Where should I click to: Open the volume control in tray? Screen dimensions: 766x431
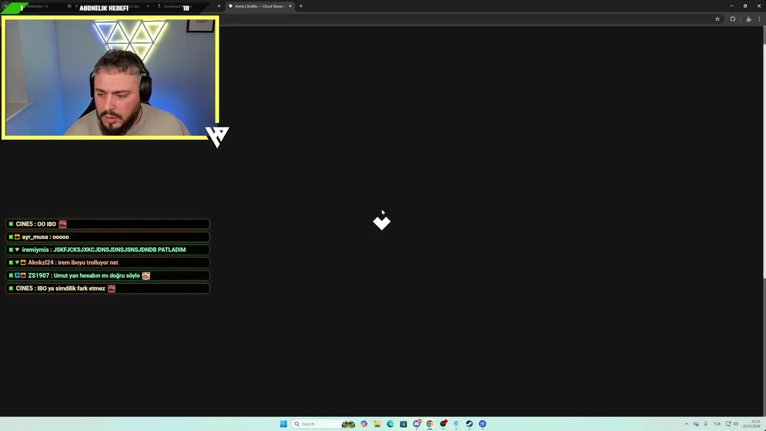[x=735, y=424]
